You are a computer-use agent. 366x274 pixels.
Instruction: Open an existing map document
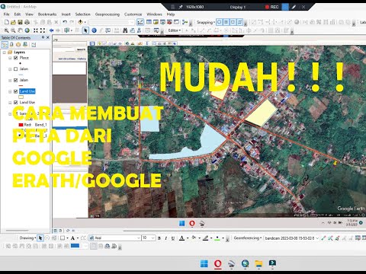[14, 22]
